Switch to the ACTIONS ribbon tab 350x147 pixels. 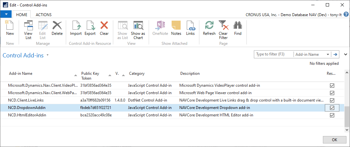(44, 15)
